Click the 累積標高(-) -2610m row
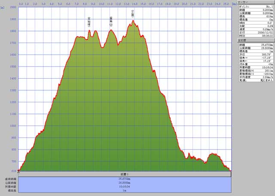The image size is (275, 196). point(255,73)
